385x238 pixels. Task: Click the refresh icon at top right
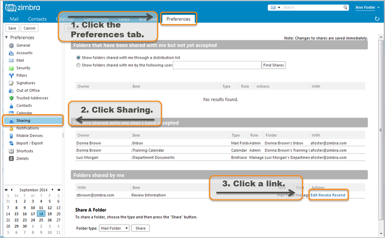click(377, 19)
